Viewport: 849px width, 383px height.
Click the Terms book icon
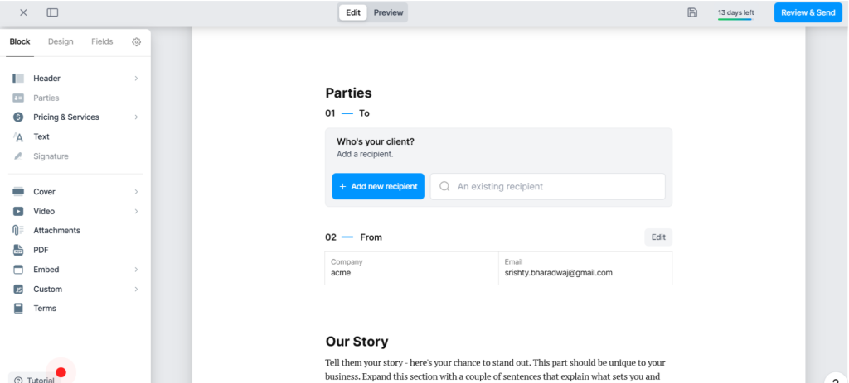tap(18, 309)
